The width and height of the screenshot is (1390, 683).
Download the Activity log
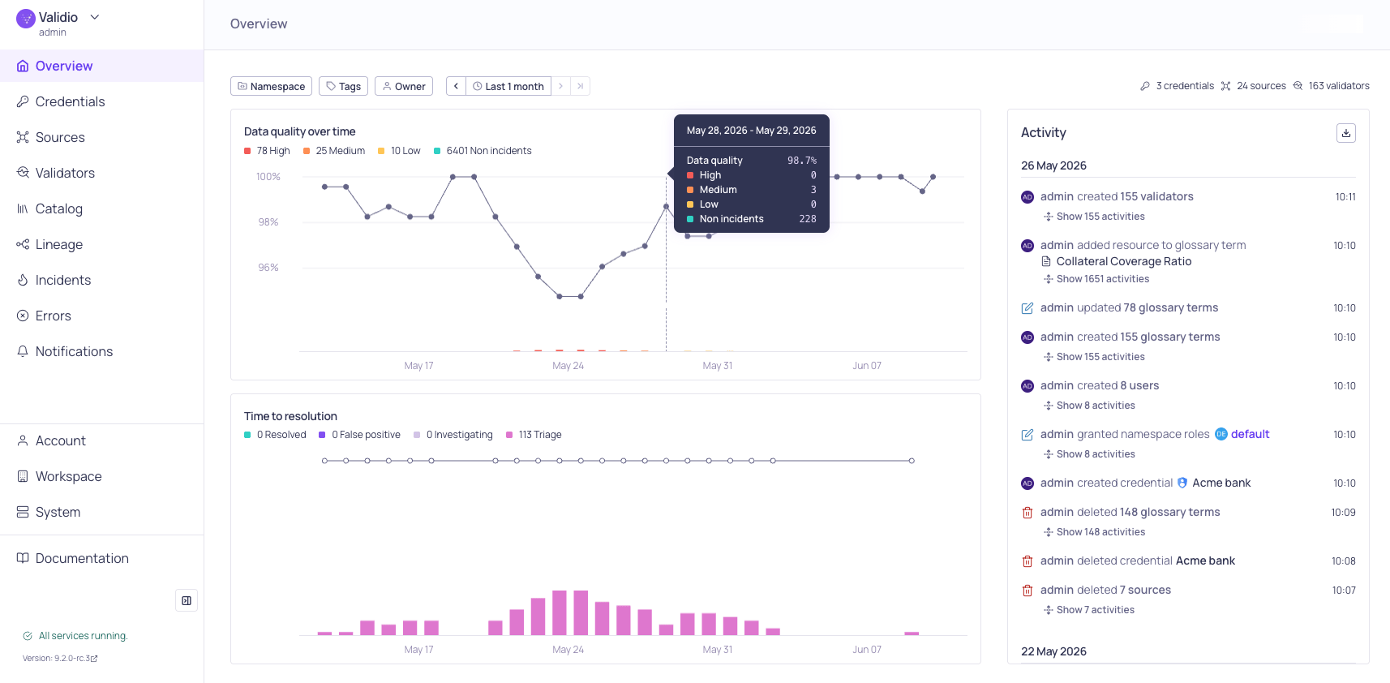[x=1346, y=133]
